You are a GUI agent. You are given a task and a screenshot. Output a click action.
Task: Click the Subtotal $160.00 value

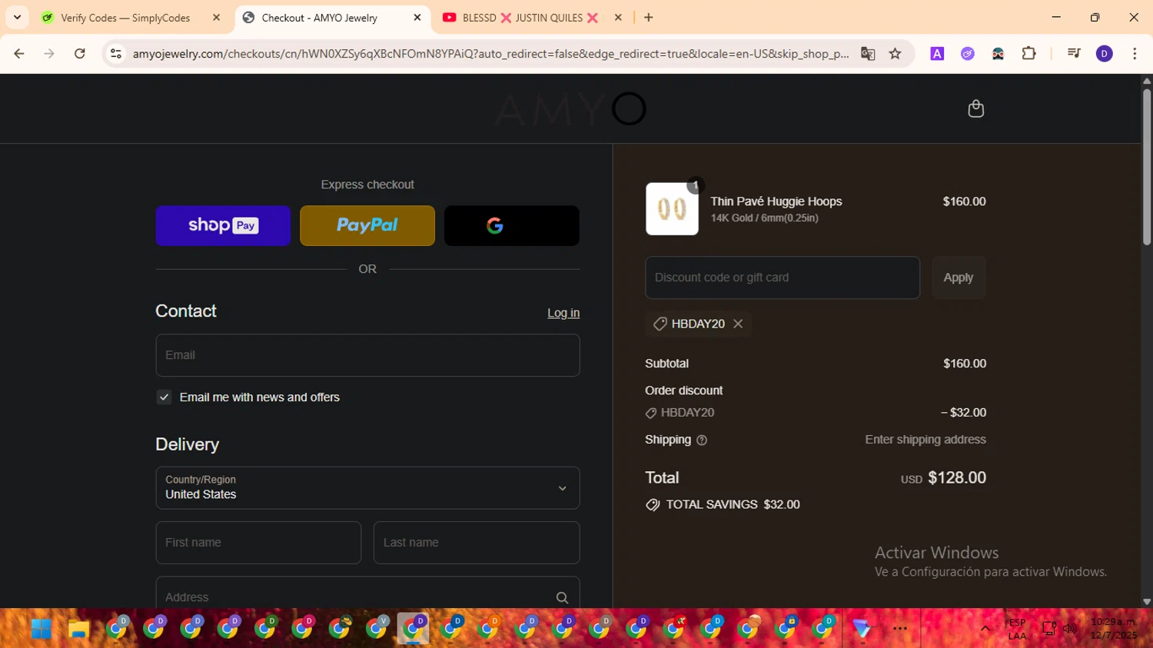click(x=965, y=364)
